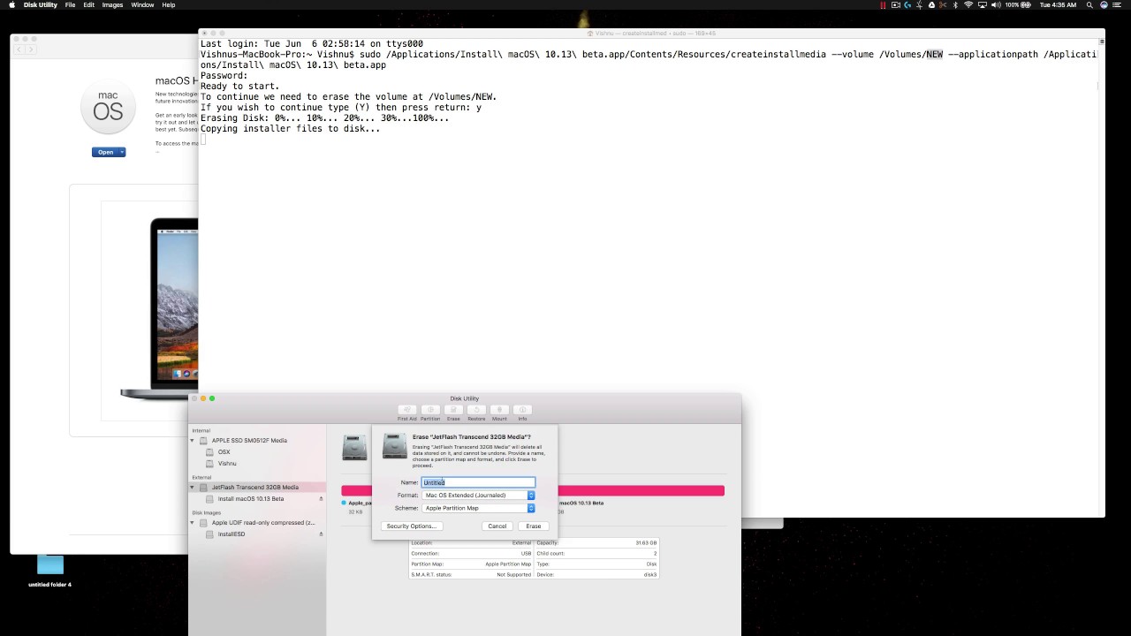Open the Help menu
This screenshot has height=636, width=1131.
[x=168, y=5]
